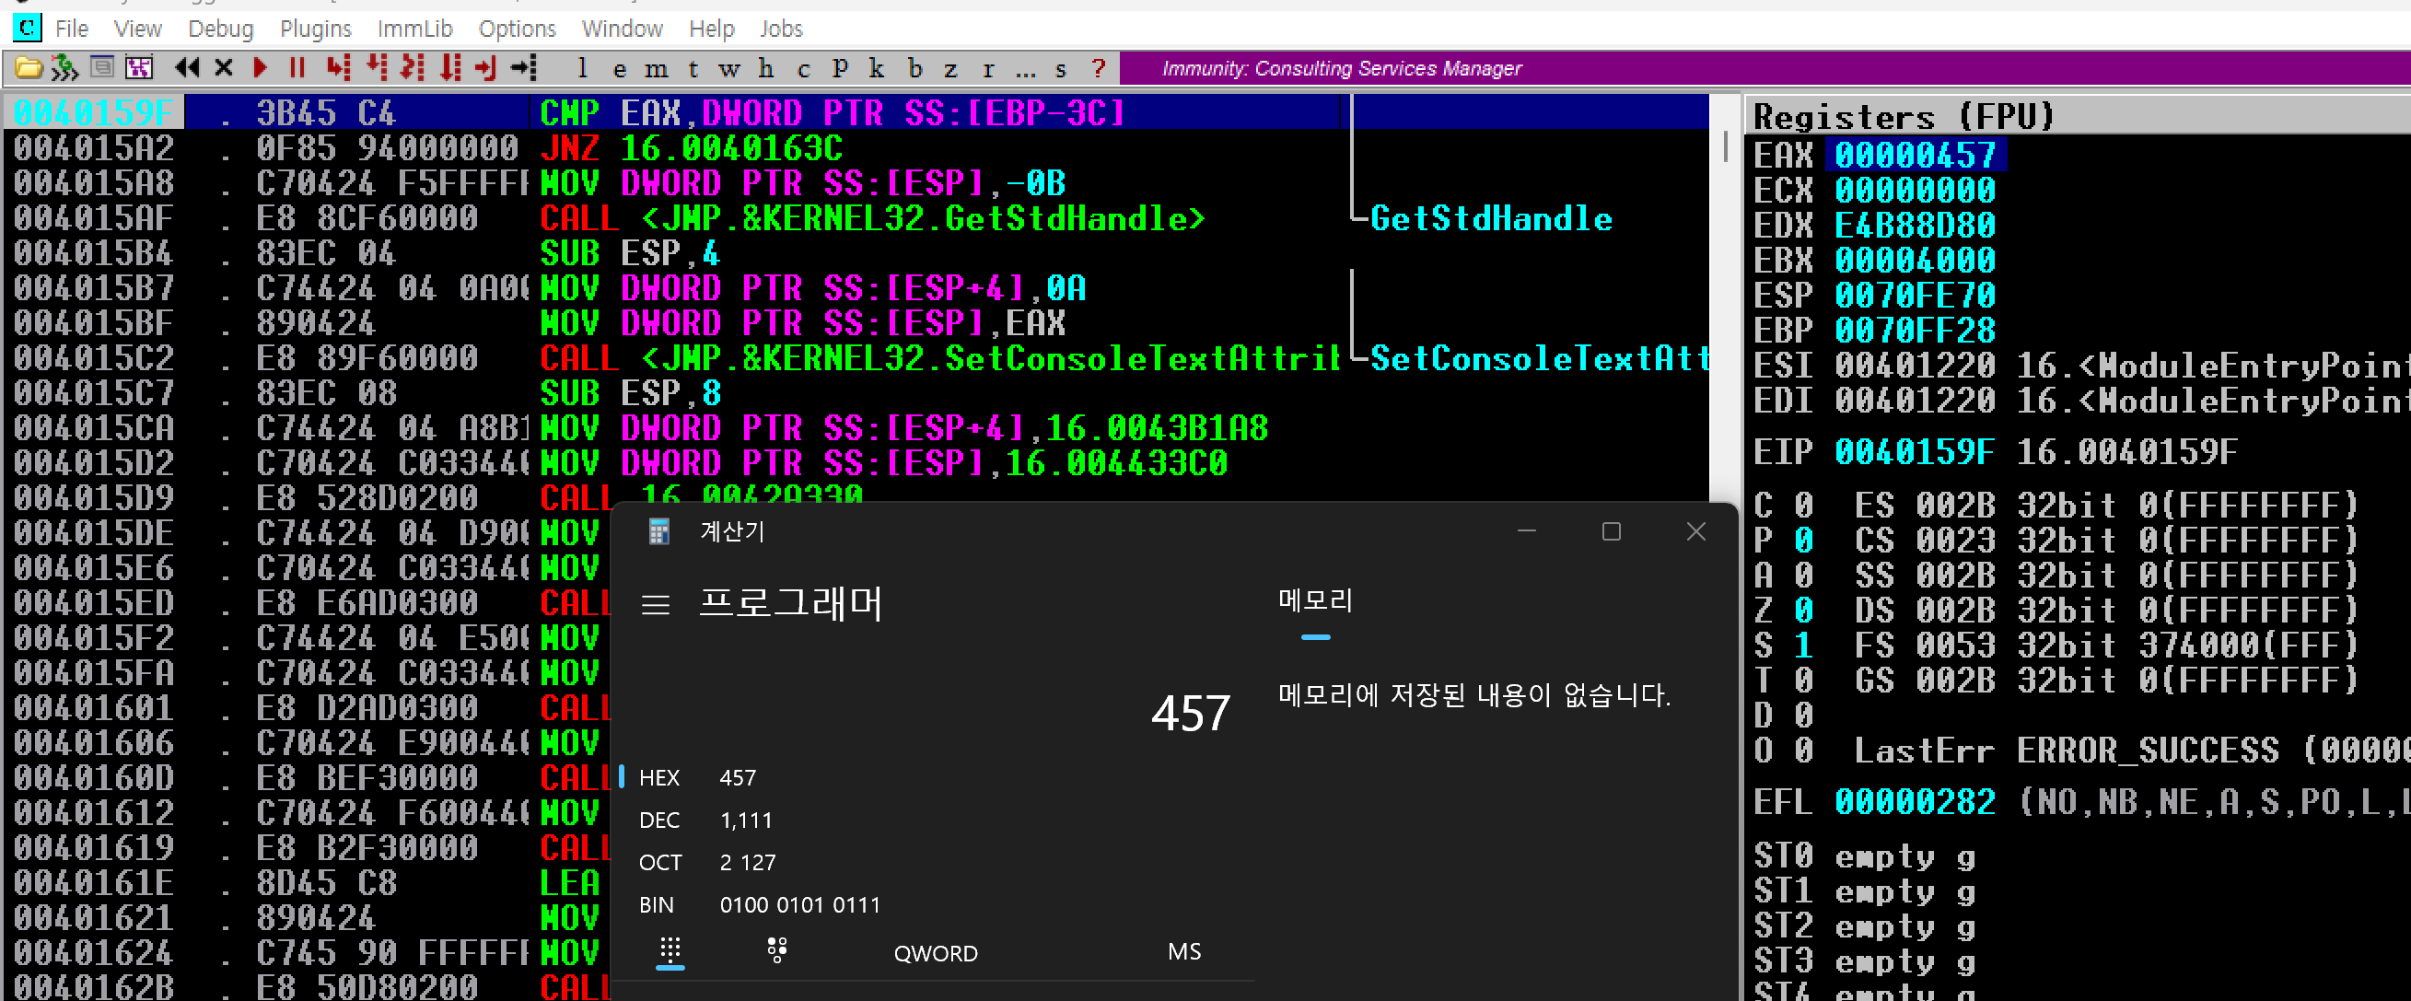2411x1001 pixels.
Task: Open the calculator navigation hamburger menu
Action: click(655, 605)
